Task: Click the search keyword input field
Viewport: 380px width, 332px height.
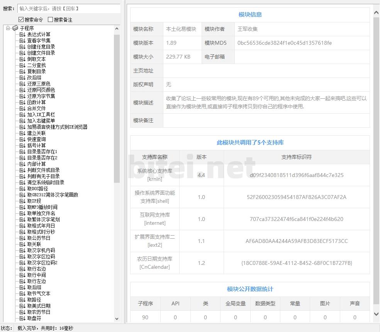Action: point(69,8)
